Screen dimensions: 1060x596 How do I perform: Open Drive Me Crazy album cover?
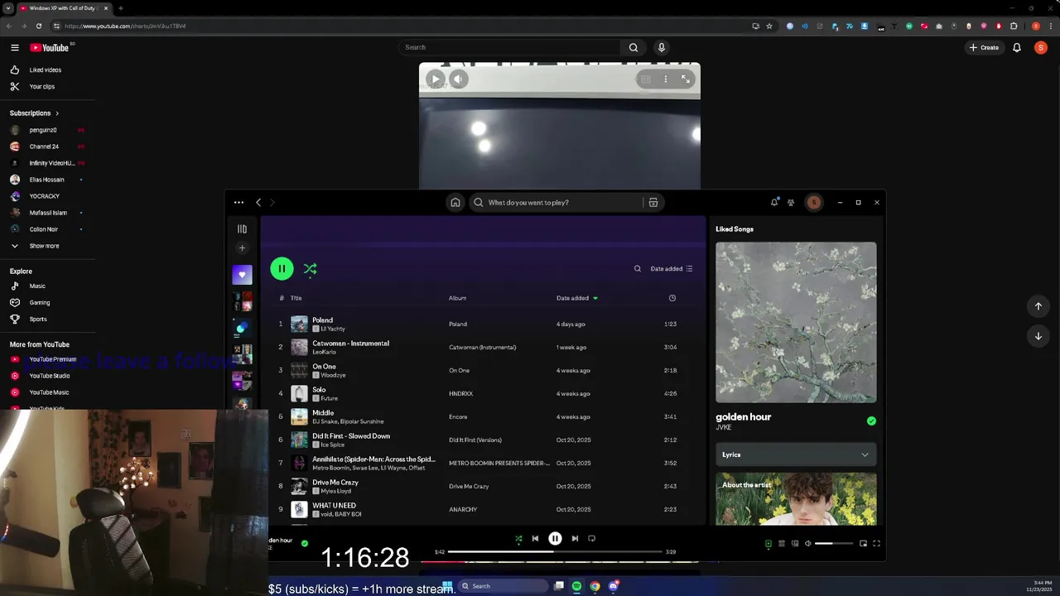(x=299, y=486)
